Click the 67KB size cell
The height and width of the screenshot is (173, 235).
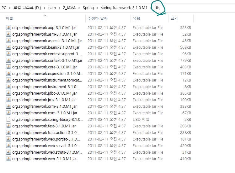coord(187,113)
